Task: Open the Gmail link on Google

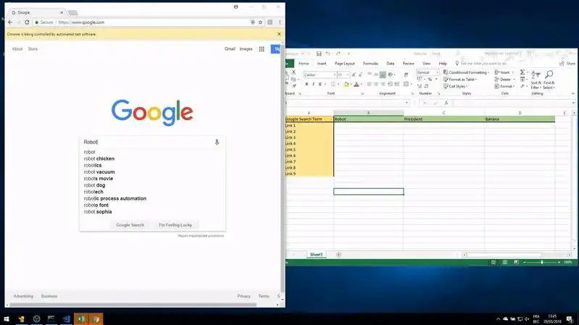Action: (x=230, y=48)
